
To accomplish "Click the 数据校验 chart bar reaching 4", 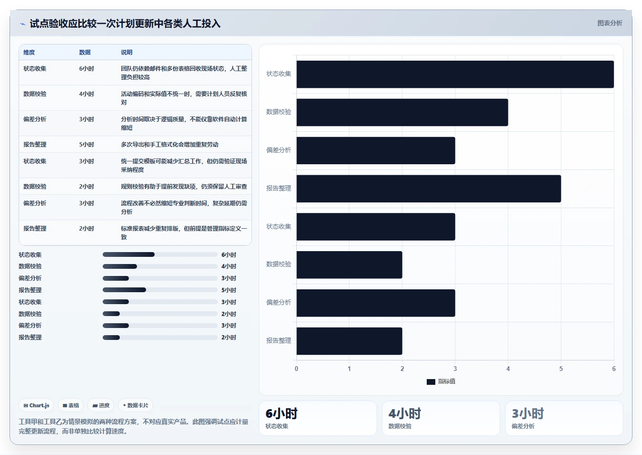I will pyautogui.click(x=402, y=112).
